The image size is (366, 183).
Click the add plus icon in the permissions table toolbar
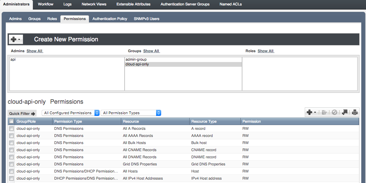coord(309,113)
